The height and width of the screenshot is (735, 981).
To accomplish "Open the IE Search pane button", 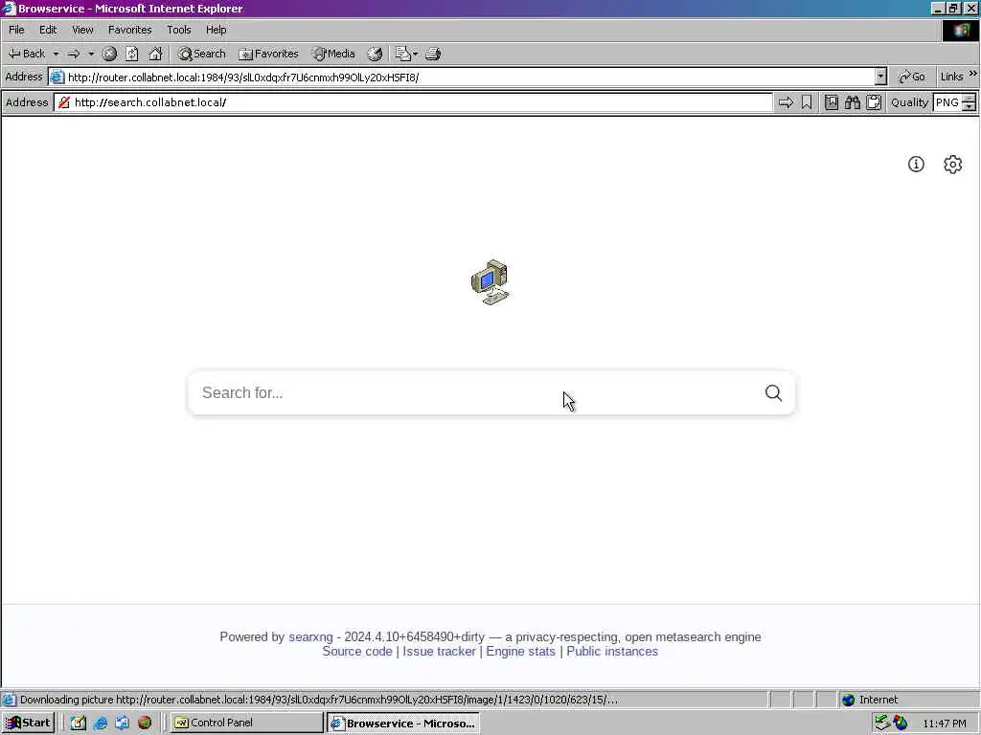I will tap(201, 54).
